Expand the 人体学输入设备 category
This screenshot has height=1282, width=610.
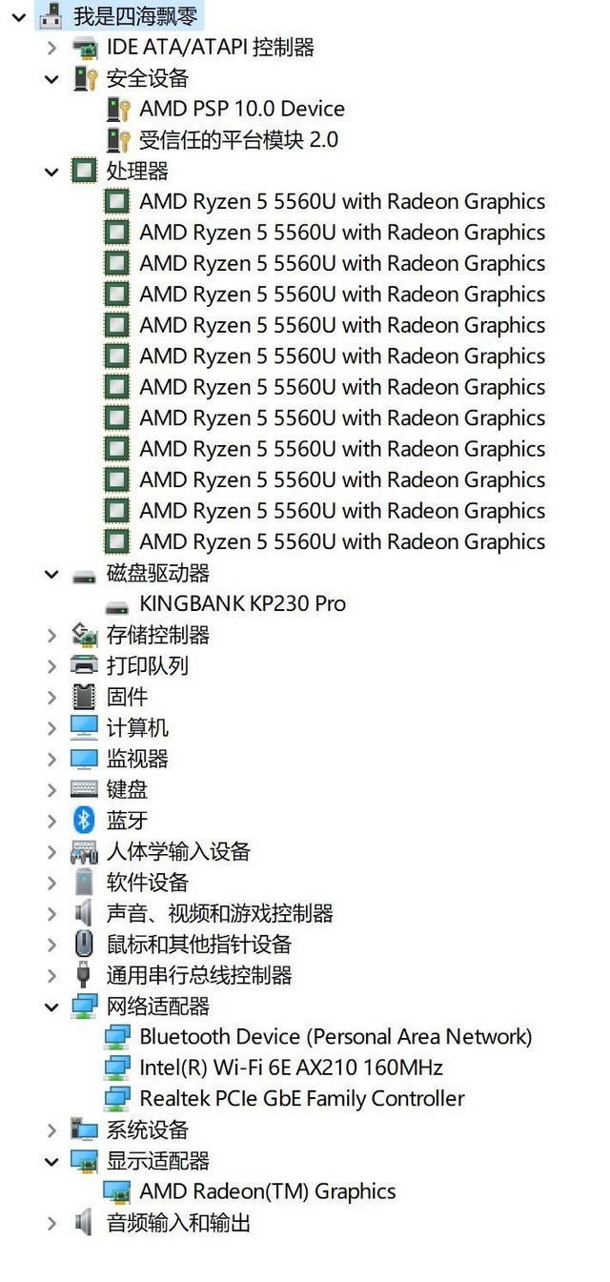51,851
